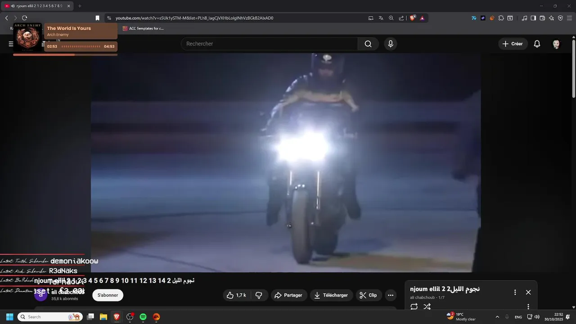This screenshot has width=576, height=324.
Task: Click the YouTube search magnifier button
Action: (x=368, y=44)
